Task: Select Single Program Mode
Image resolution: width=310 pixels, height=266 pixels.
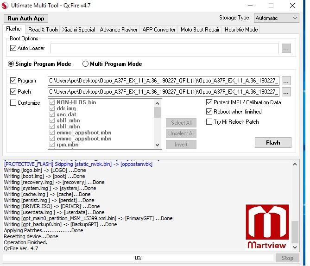Action: (11, 64)
